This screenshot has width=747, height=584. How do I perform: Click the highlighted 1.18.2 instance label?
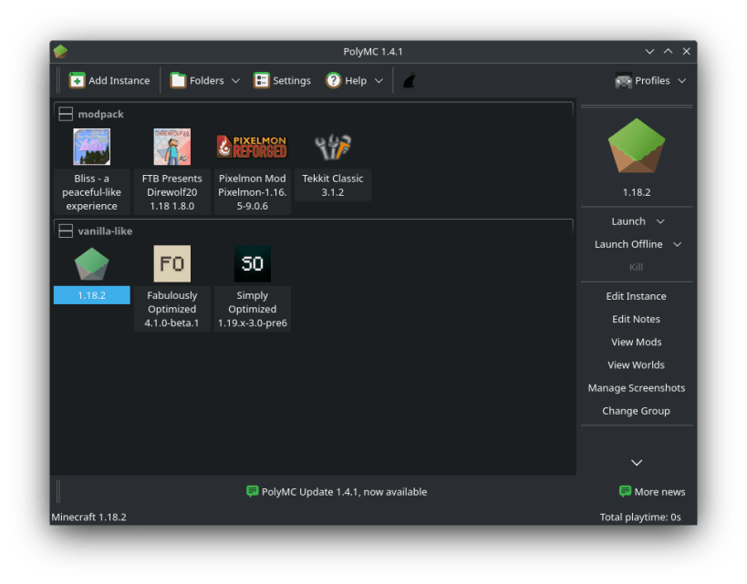(91, 295)
